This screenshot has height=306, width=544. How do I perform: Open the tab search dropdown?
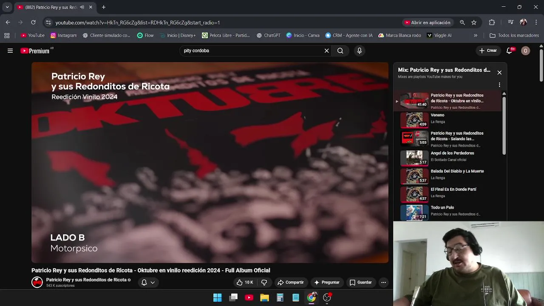[7, 7]
